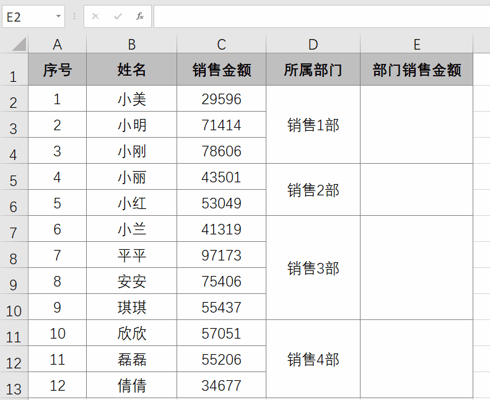
Task: Click the 所属部门 header cell
Action: (x=313, y=69)
